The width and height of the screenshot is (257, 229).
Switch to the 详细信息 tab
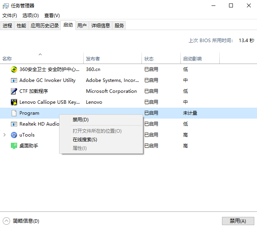[x=100, y=25]
